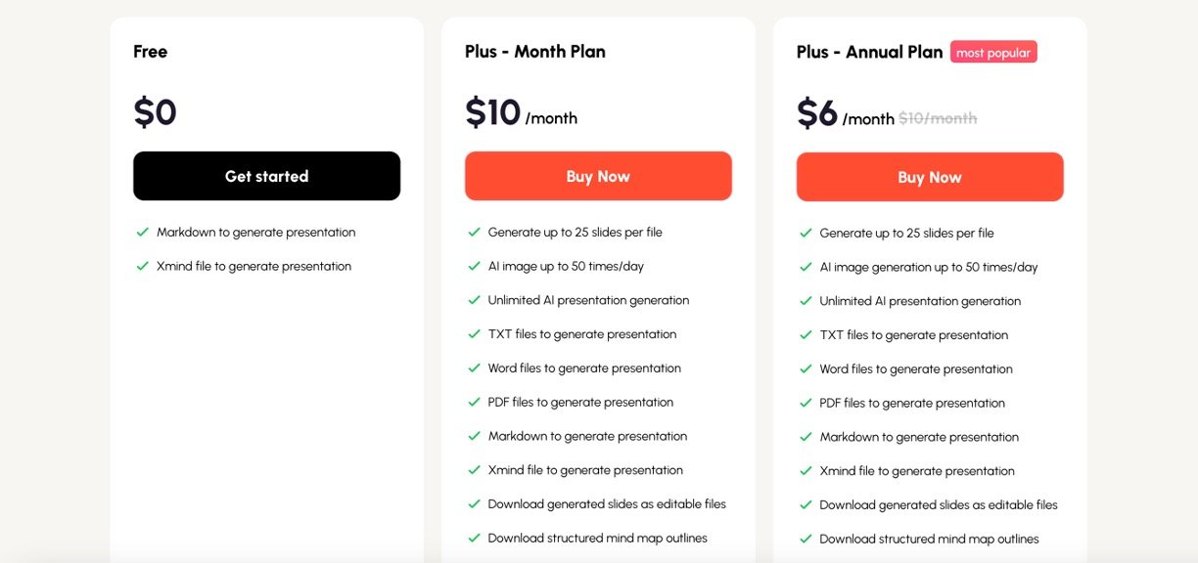Viewport: 1198px width, 563px height.
Task: Click the 'Plus - Month Plan' heading
Action: (535, 52)
